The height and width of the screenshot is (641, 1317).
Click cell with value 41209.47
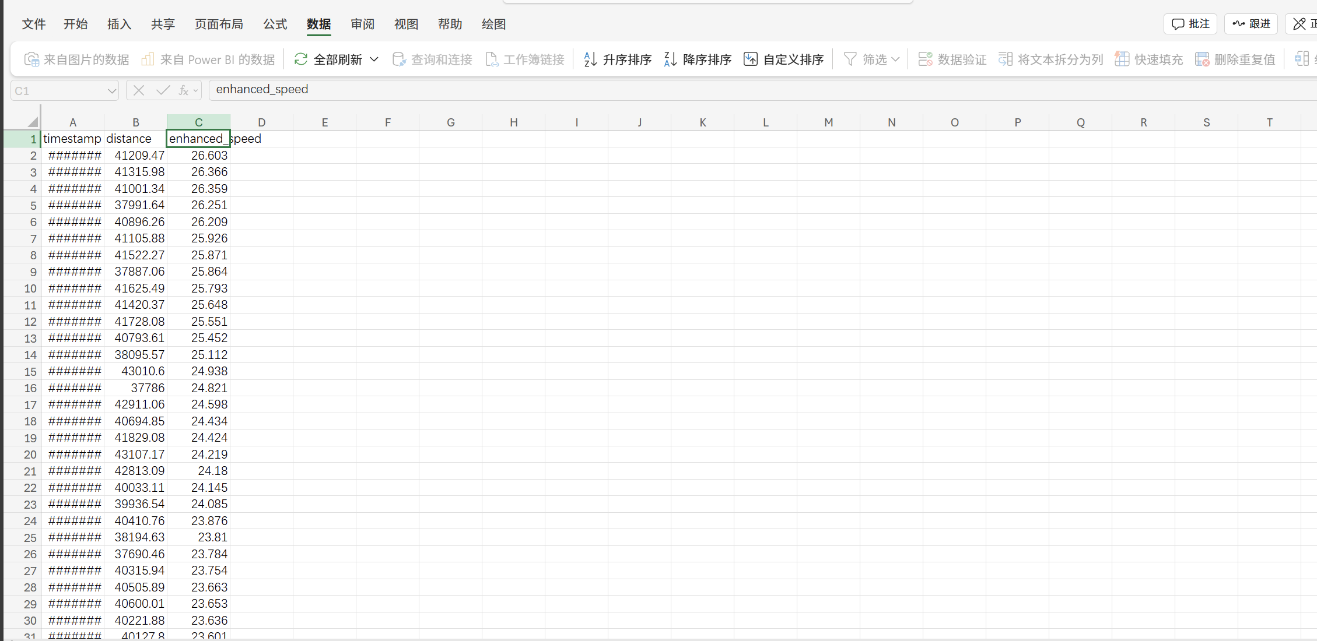click(136, 156)
